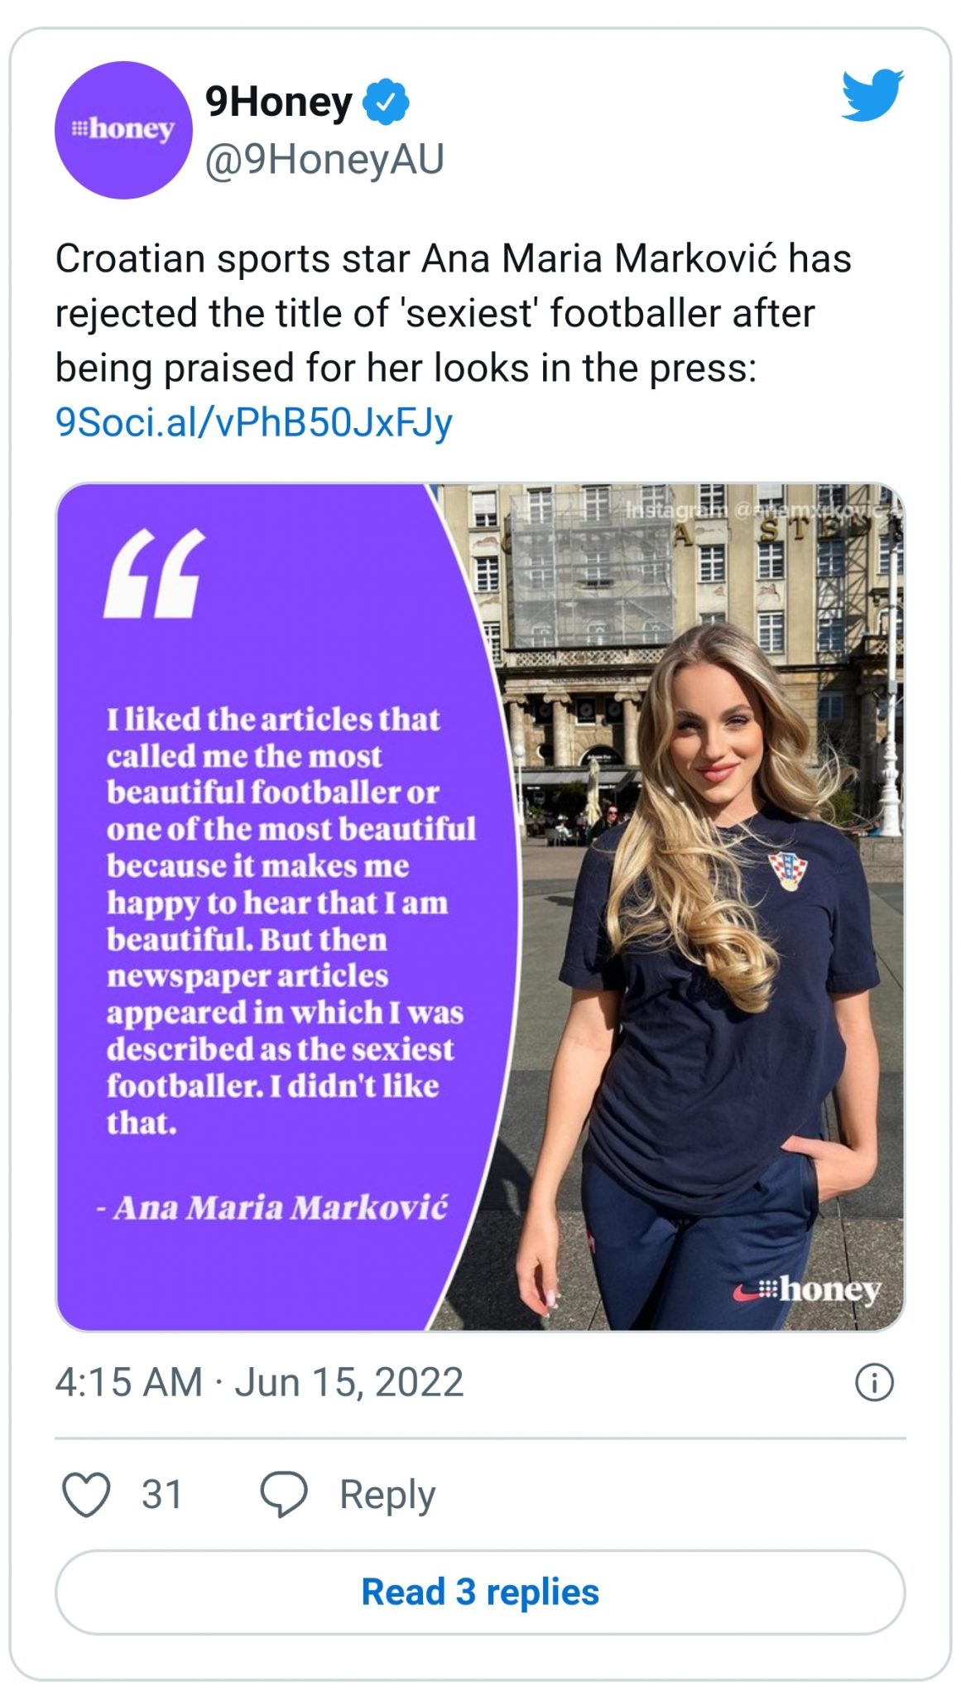The width and height of the screenshot is (961, 1696).
Task: Open the 9Soci.al/vPhB50JxFJy link
Action: [254, 422]
